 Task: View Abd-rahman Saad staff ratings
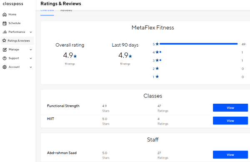pos(230,155)
